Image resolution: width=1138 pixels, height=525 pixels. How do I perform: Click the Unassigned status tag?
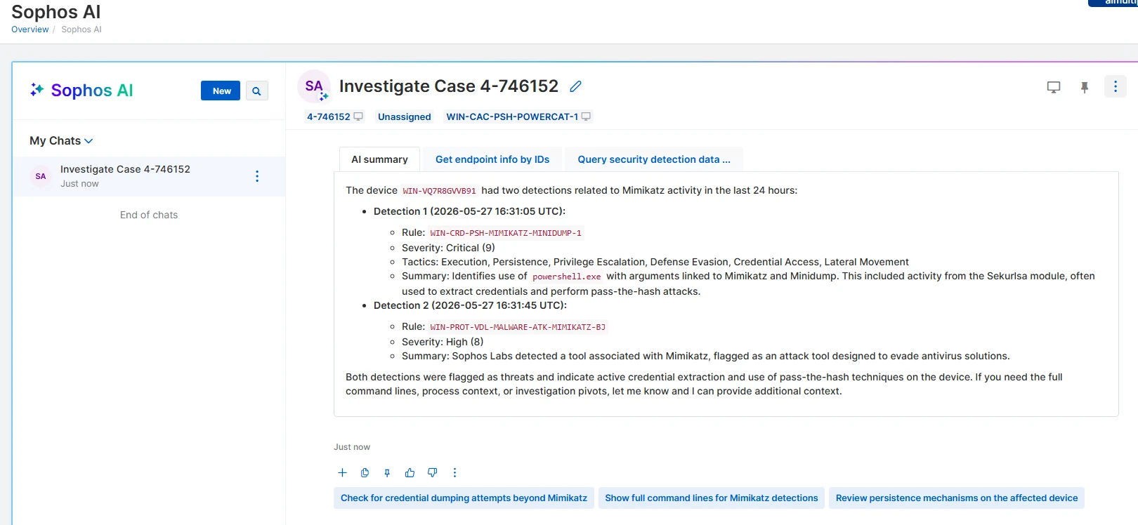pyautogui.click(x=405, y=117)
